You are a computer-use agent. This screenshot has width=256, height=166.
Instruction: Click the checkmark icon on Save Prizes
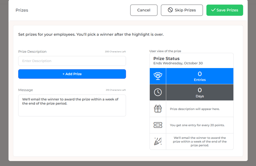(213, 10)
